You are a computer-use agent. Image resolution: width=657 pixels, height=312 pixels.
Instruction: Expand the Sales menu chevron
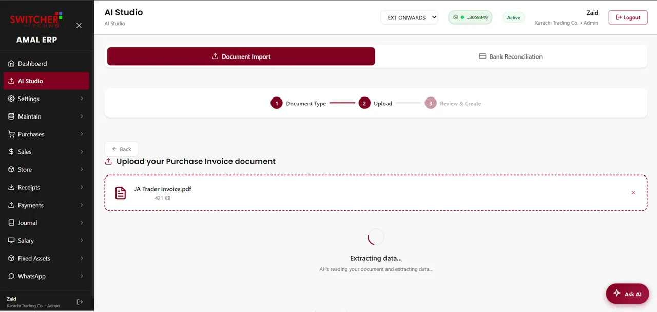coord(82,152)
